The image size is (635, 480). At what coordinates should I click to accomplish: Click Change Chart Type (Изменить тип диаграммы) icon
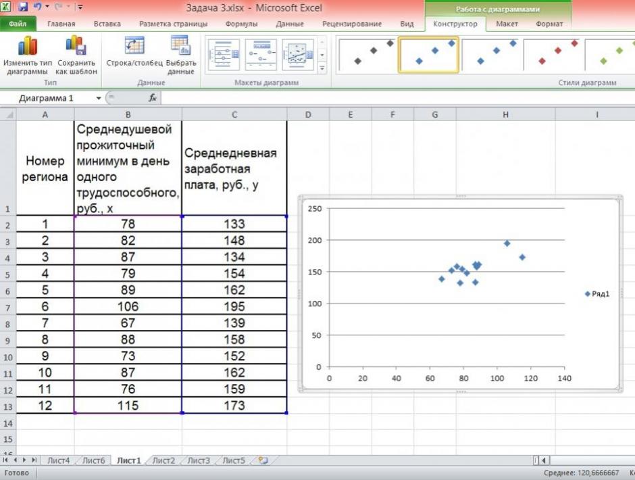coord(27,47)
